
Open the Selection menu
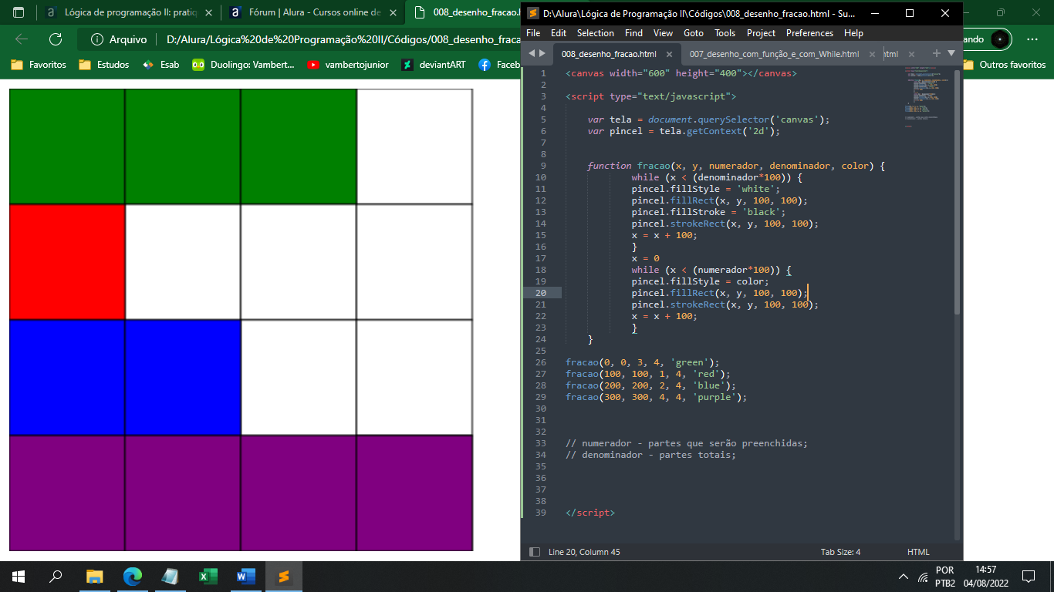coord(596,33)
